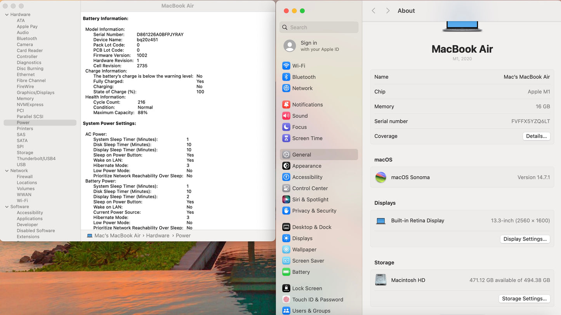
Task: Select the Focus moon icon
Action: tap(286, 127)
